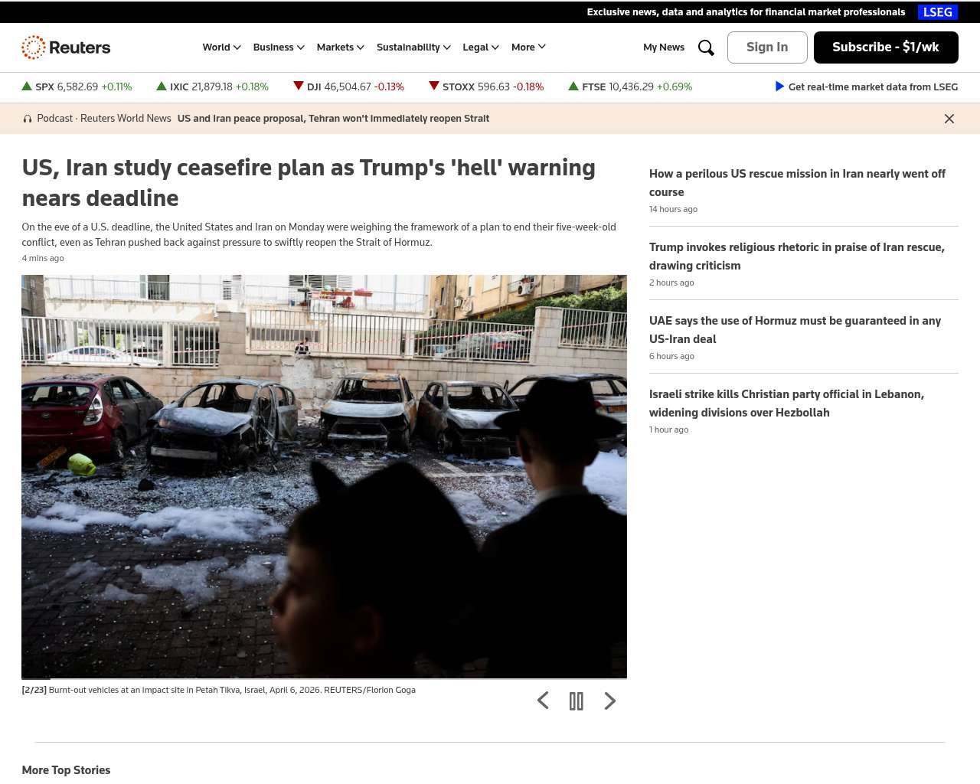Expand the More menu

528,47
